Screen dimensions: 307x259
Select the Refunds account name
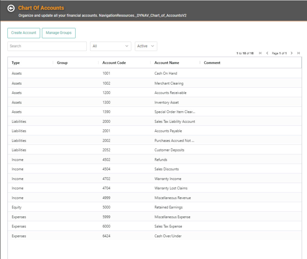(161, 160)
